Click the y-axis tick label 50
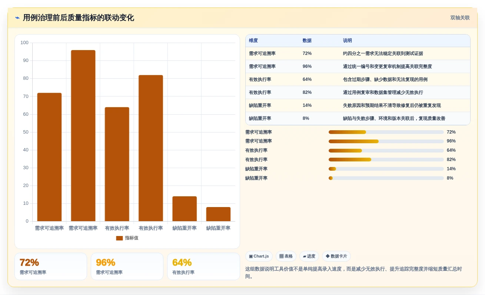The height and width of the screenshot is (295, 485). pos(26,132)
